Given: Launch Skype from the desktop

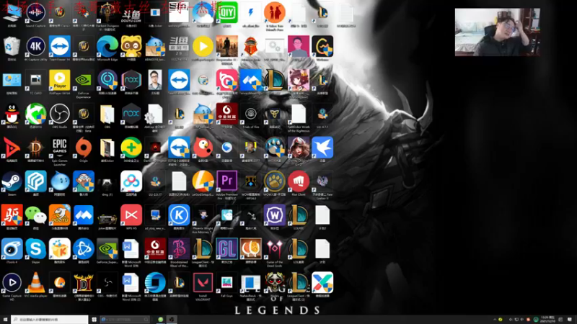Looking at the screenshot, I should point(35,250).
